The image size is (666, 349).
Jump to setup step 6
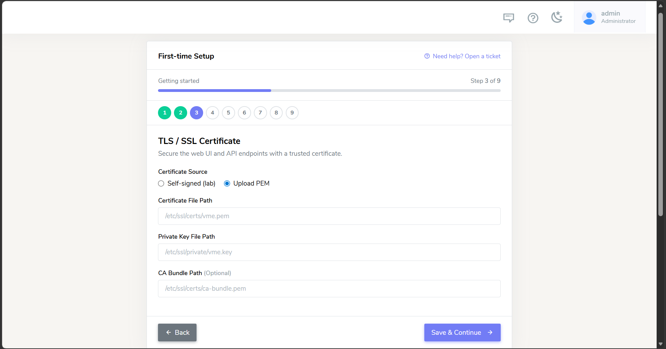coord(244,113)
